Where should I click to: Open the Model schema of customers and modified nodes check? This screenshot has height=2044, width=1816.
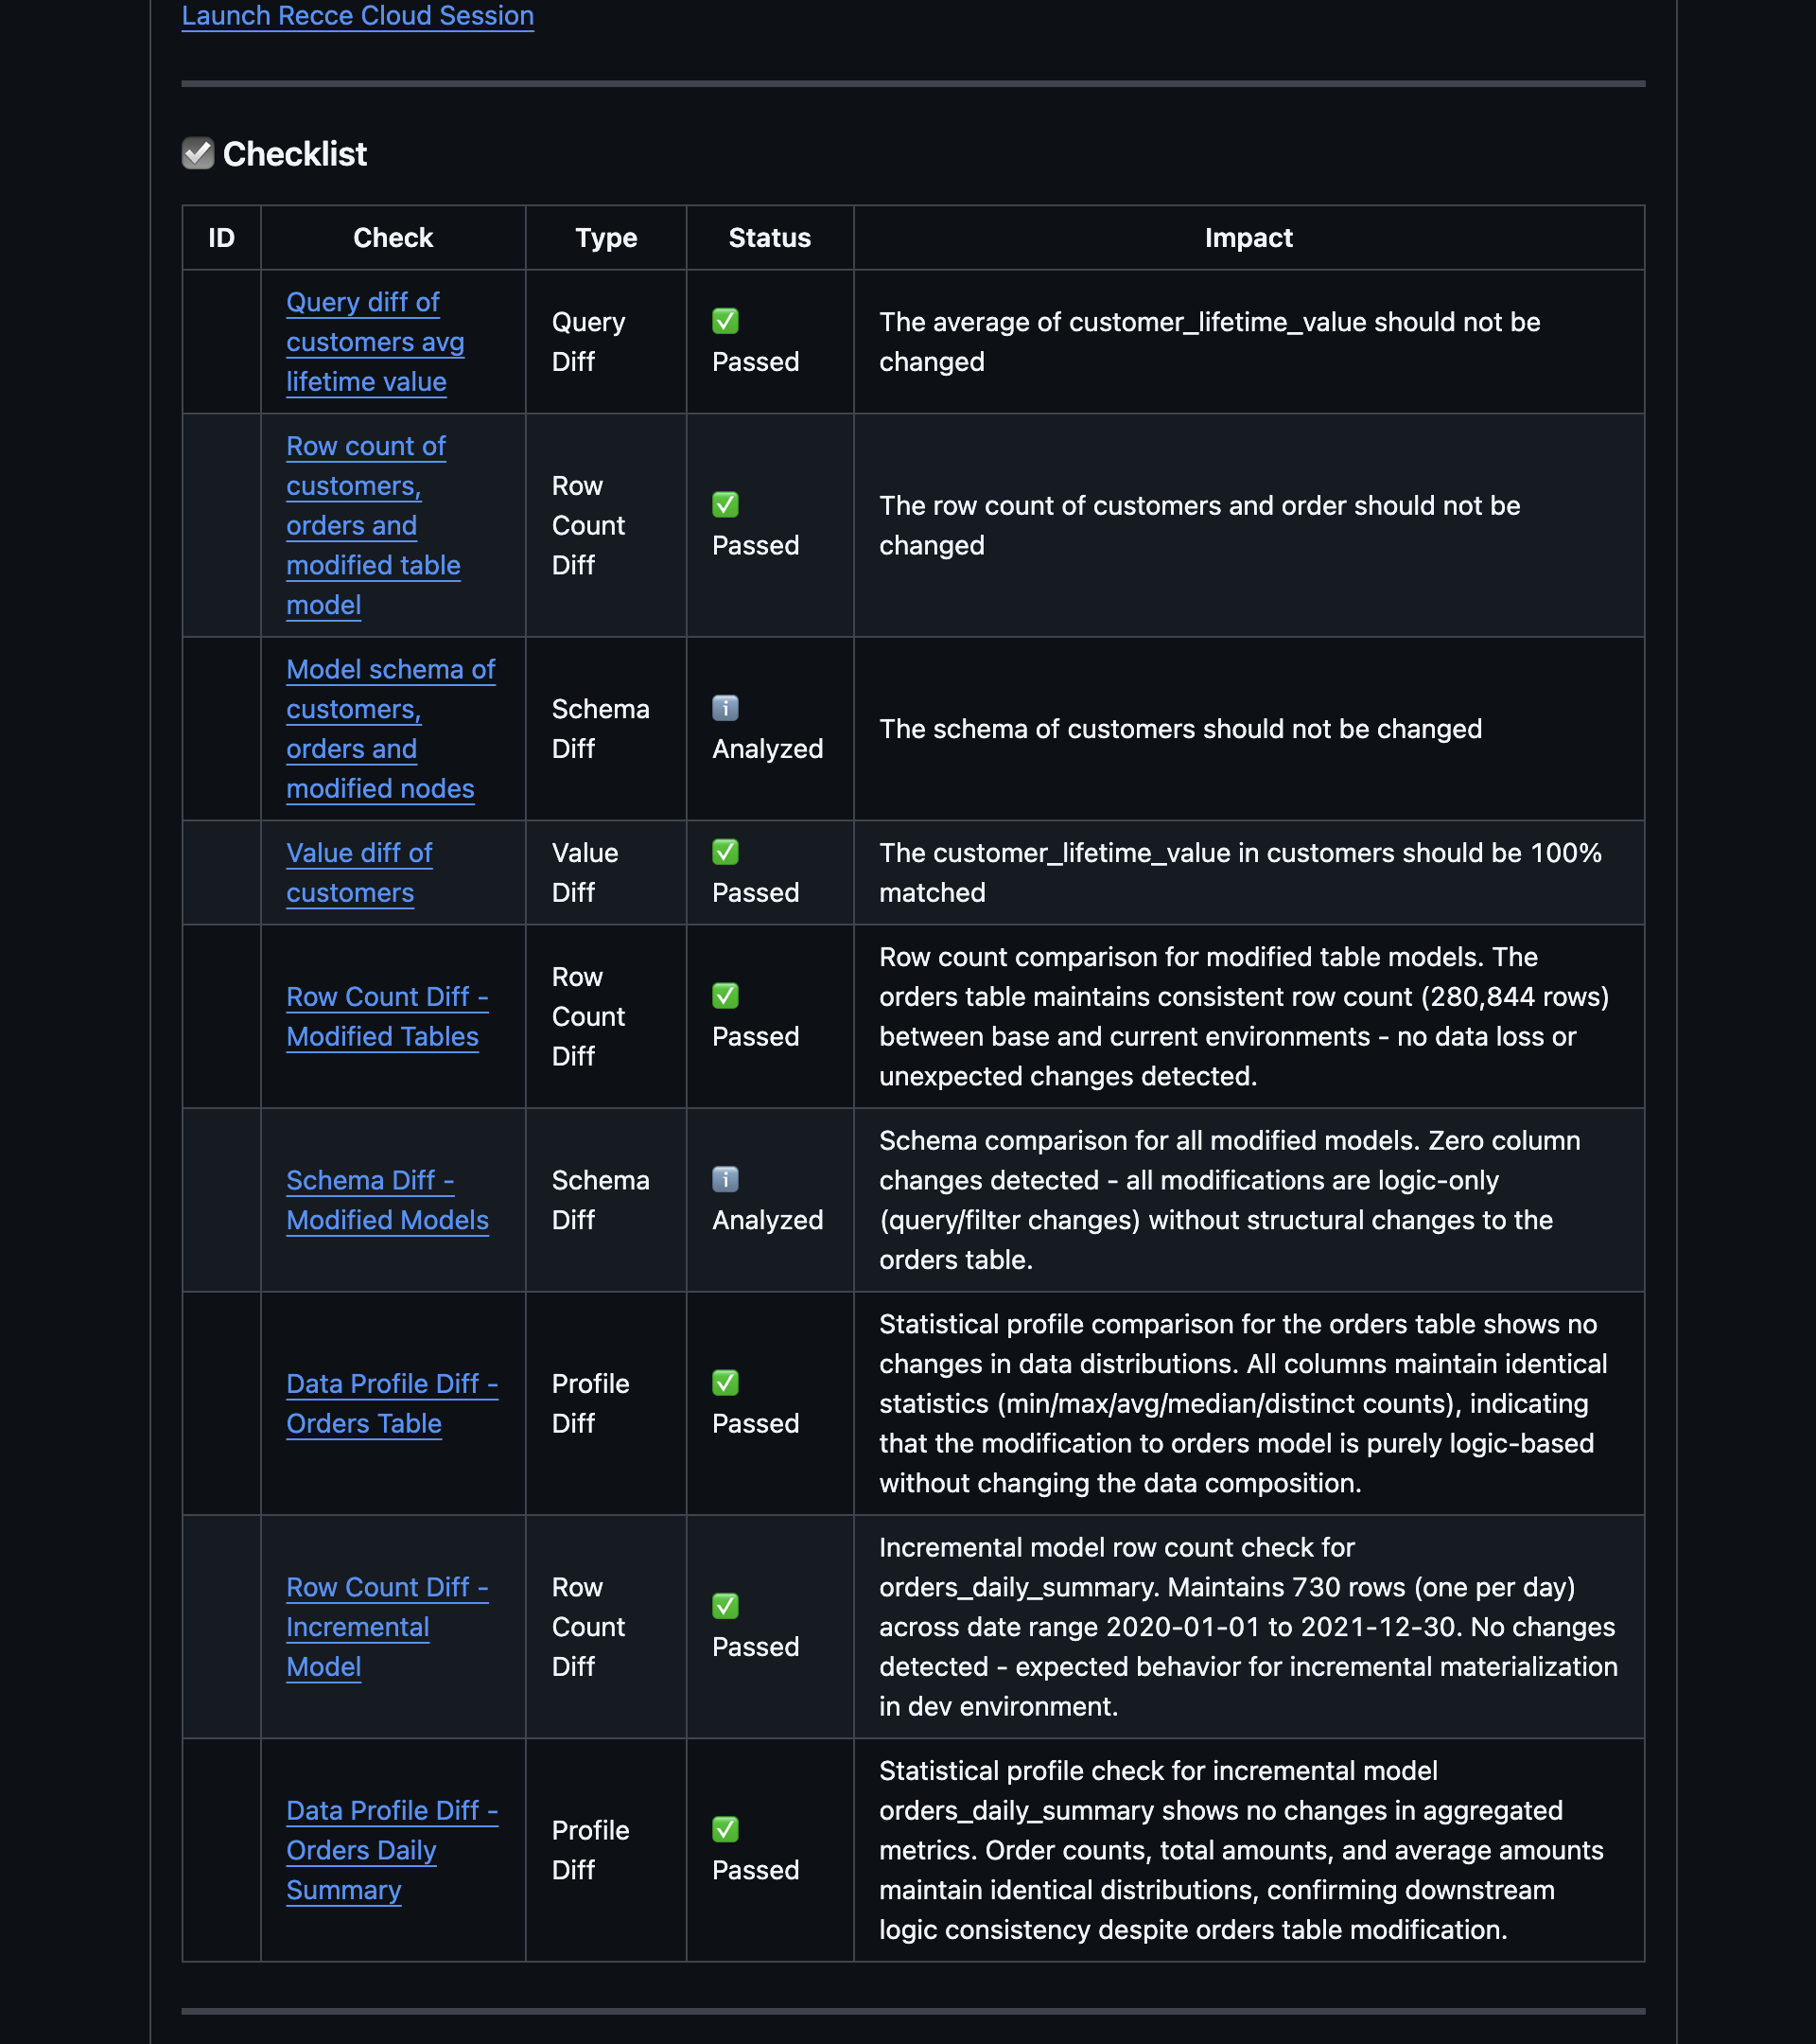390,728
